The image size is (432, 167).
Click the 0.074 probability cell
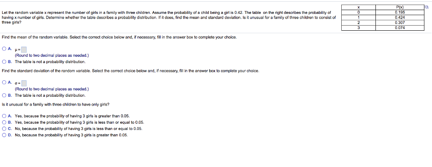(x=400, y=28)
